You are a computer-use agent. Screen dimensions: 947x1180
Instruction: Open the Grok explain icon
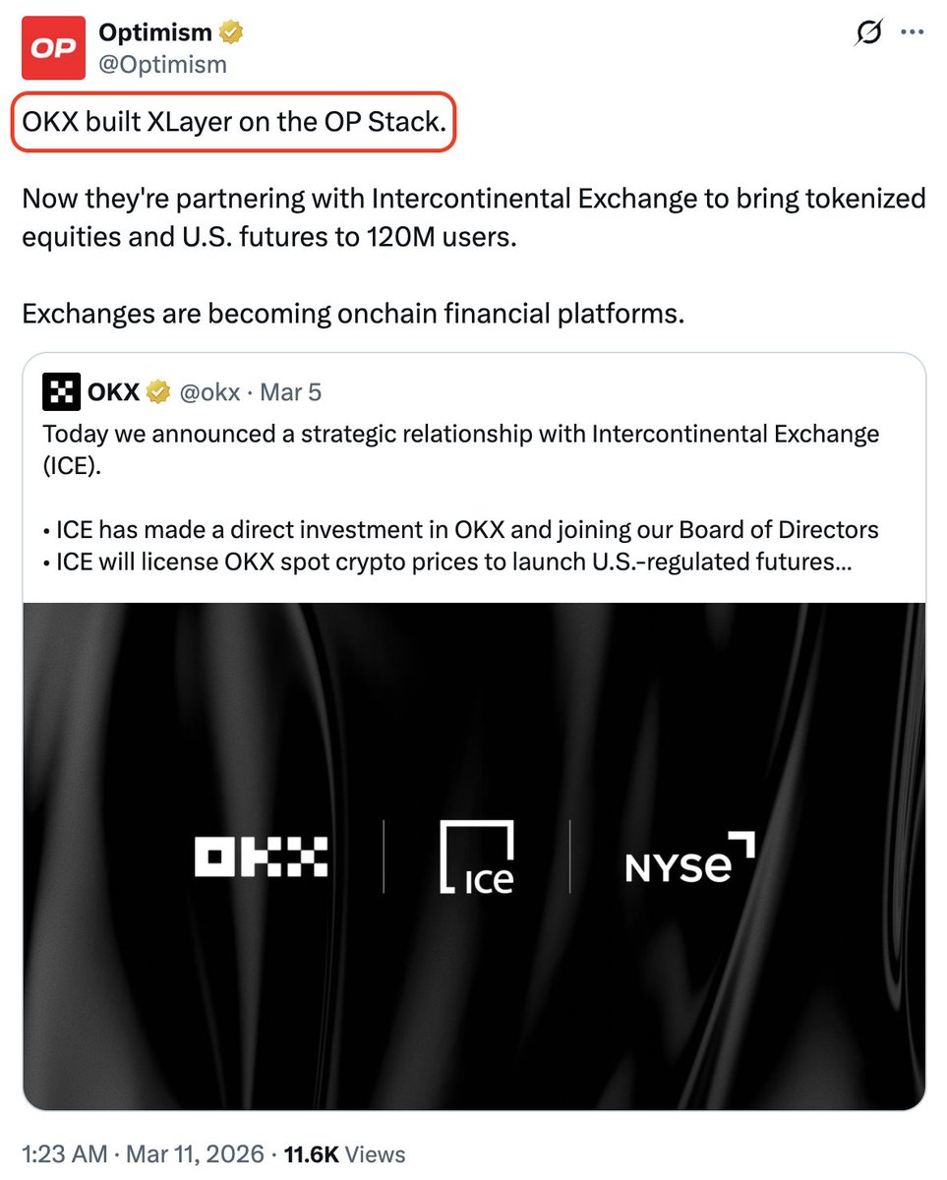[867, 34]
